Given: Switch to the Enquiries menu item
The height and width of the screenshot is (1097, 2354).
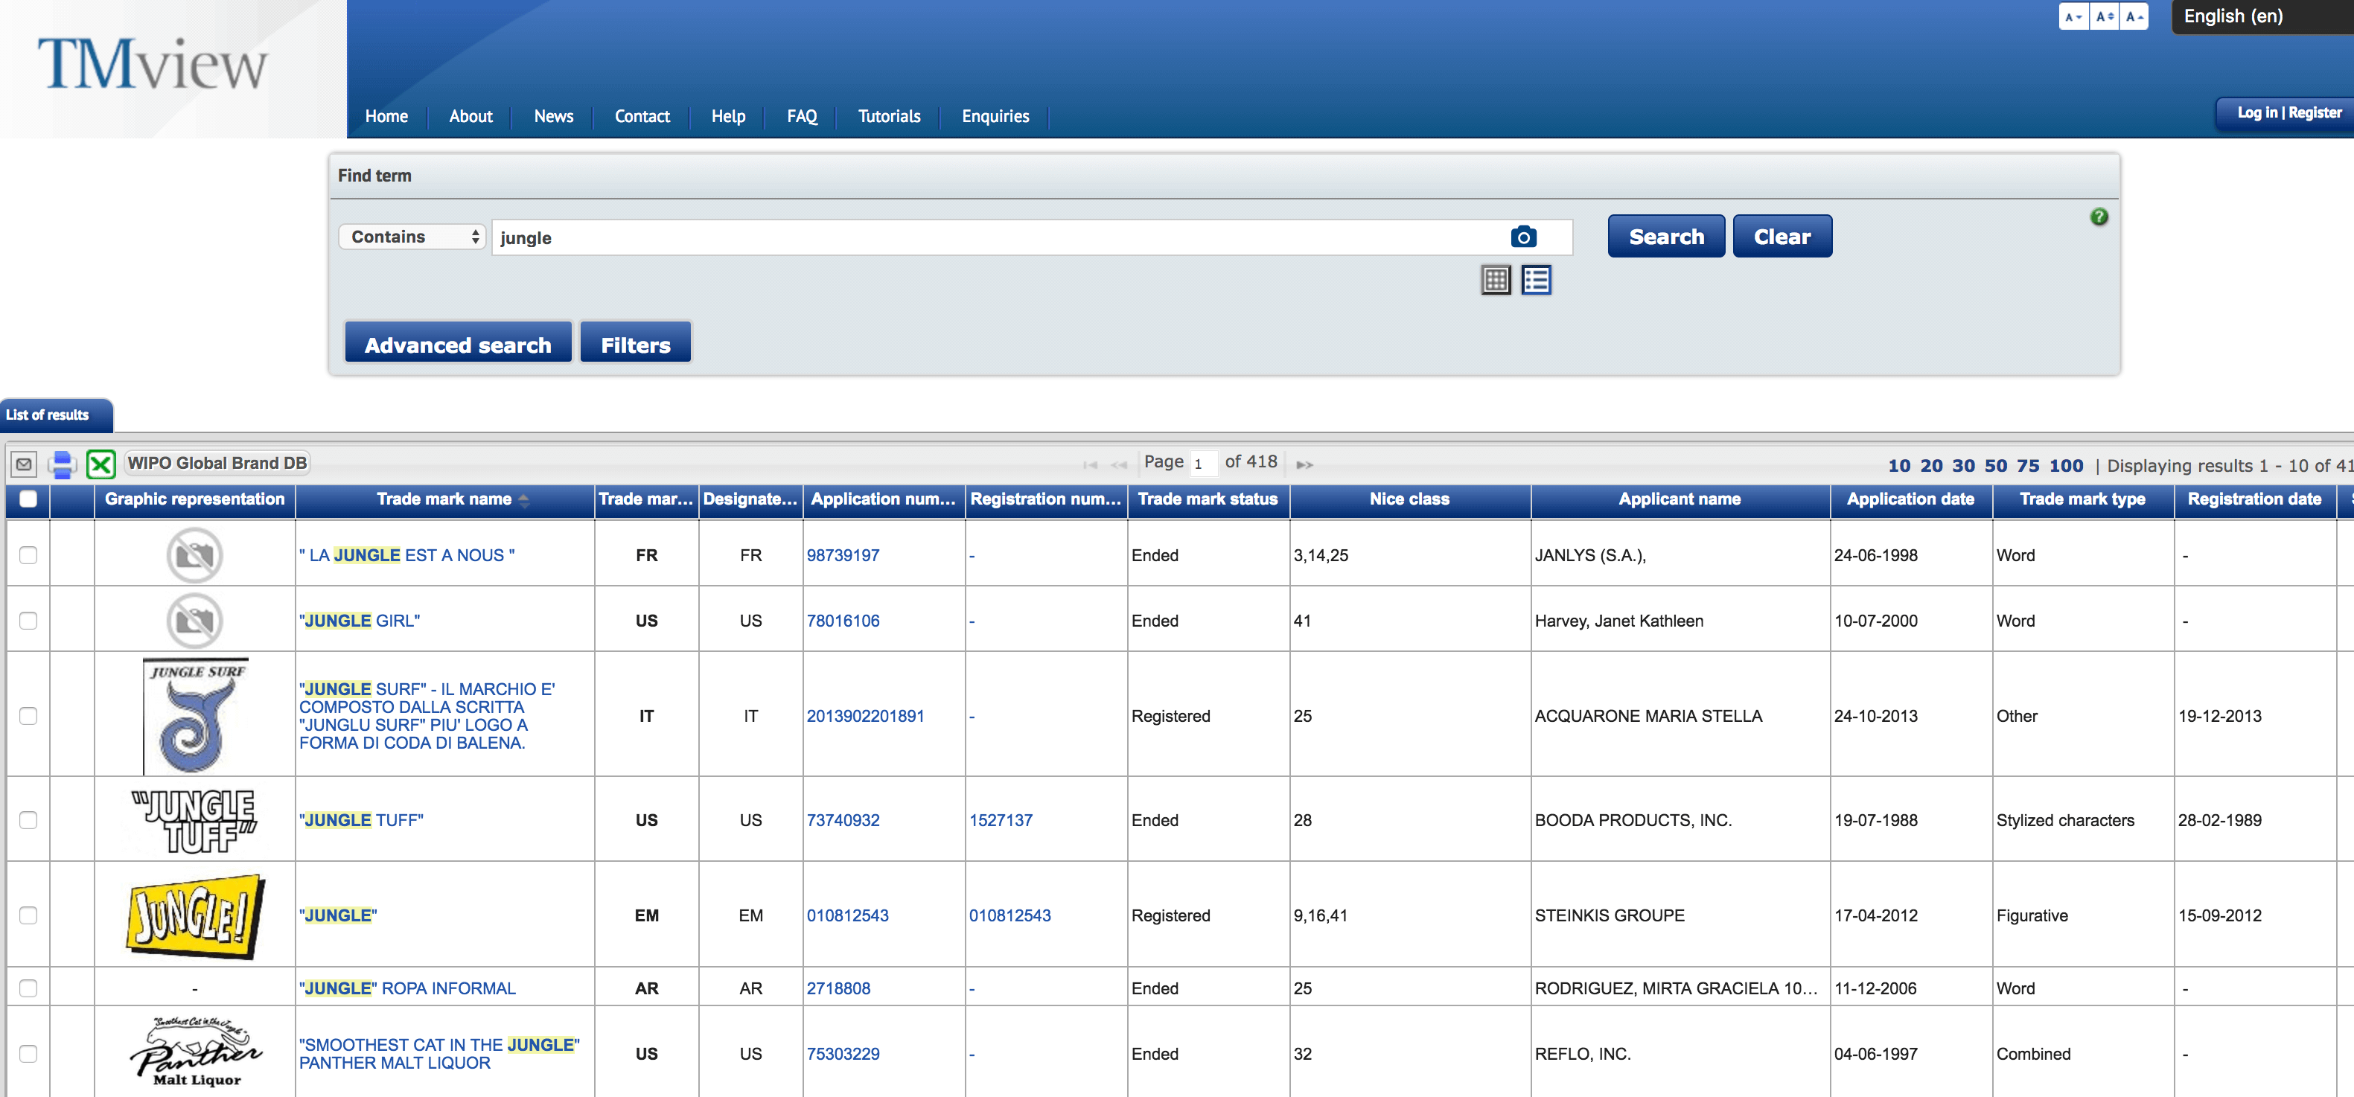Looking at the screenshot, I should [x=995, y=116].
